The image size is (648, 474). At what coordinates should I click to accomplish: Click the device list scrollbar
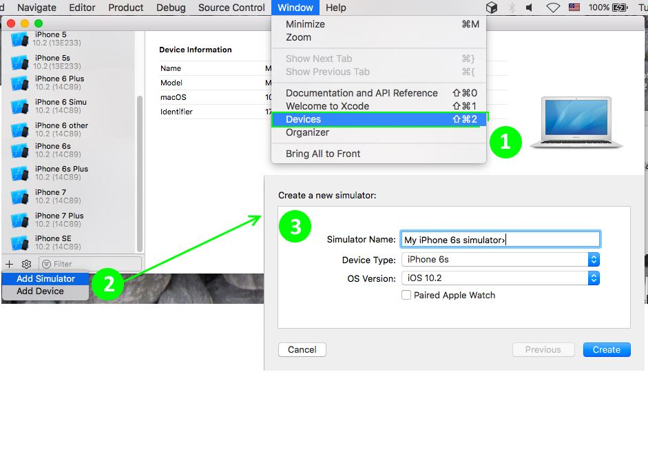click(140, 174)
